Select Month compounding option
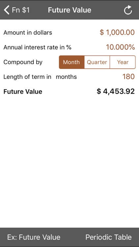 tap(72, 62)
